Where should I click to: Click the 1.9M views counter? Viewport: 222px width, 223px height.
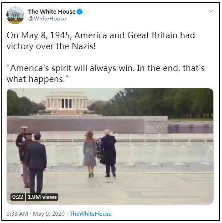42,197
